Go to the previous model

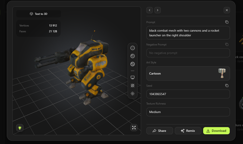click(150, 10)
